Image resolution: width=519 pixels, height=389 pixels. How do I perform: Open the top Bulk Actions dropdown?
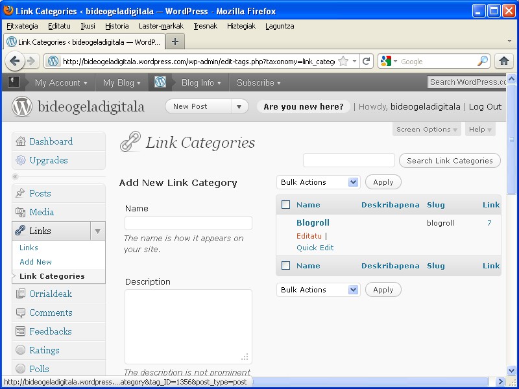[319, 182]
